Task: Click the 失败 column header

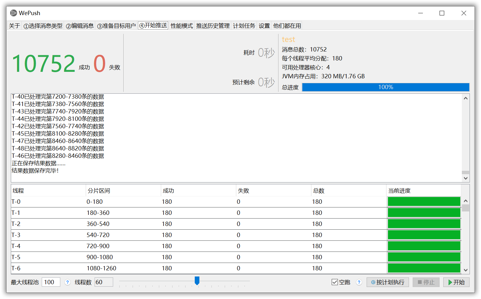Action: pos(274,191)
